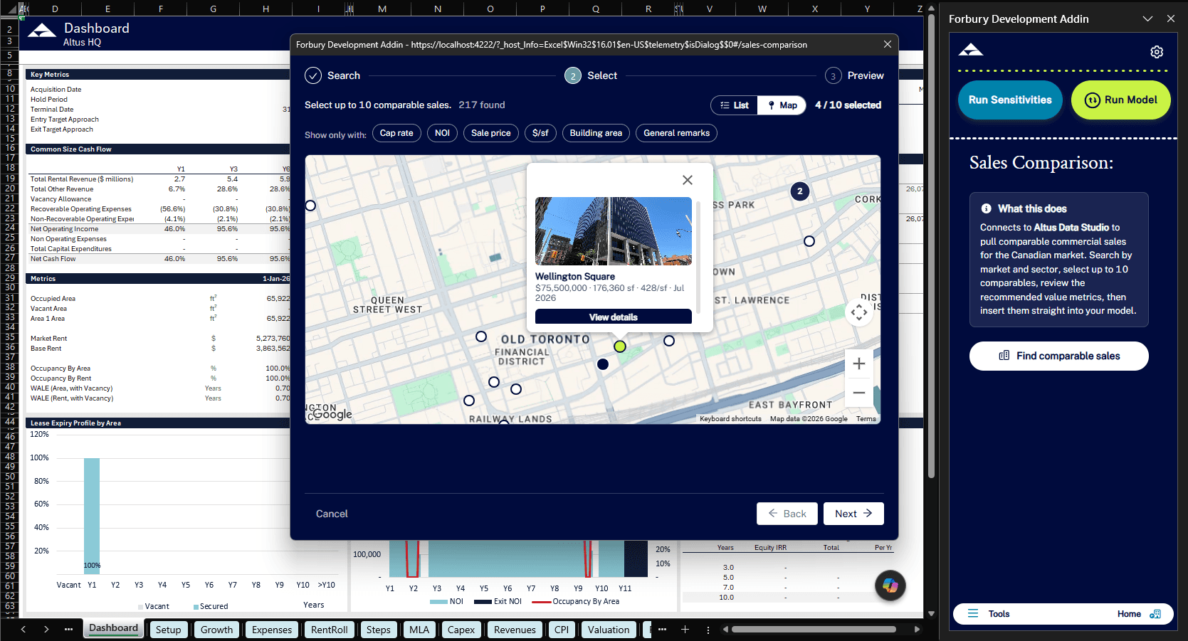This screenshot has height=641, width=1188.
Task: Toggle the Building area filter chip
Action: [x=596, y=133]
